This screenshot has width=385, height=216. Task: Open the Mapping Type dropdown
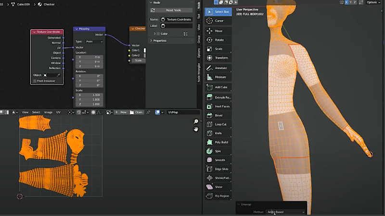[x=94, y=42]
